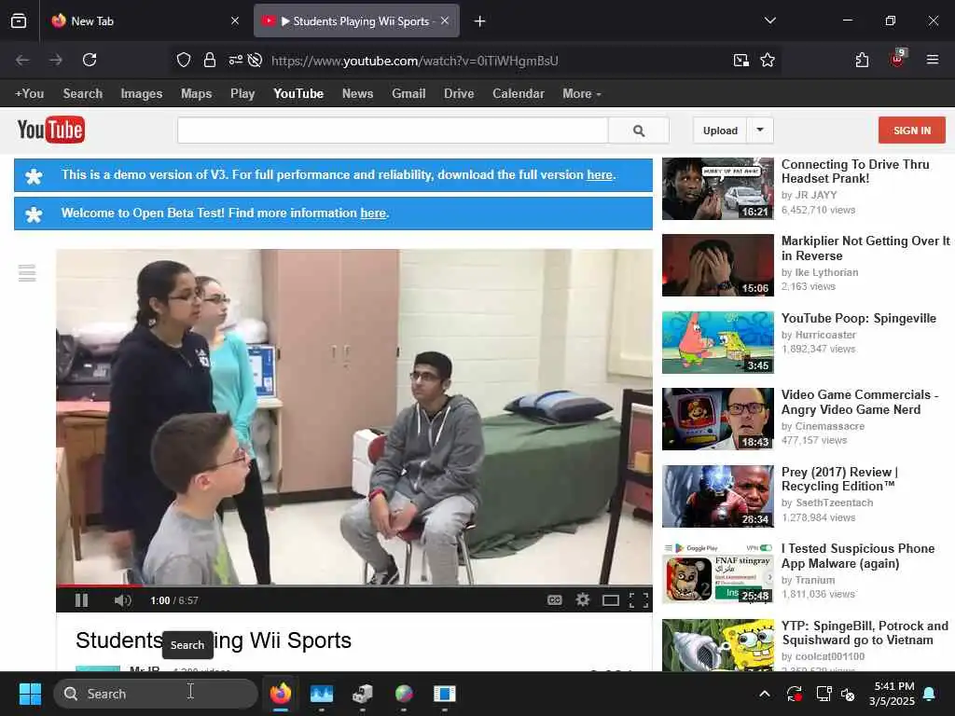The height and width of the screenshot is (716, 955).
Task: Click the permissions icon in address bar
Action: pyautogui.click(x=236, y=60)
